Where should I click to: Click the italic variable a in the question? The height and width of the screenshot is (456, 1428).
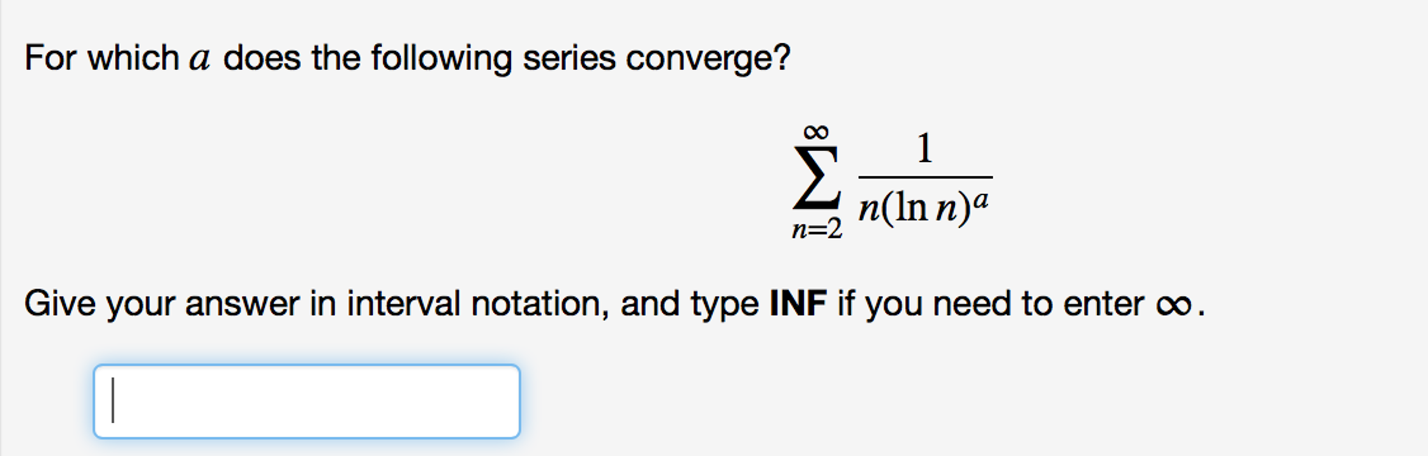pos(200,58)
